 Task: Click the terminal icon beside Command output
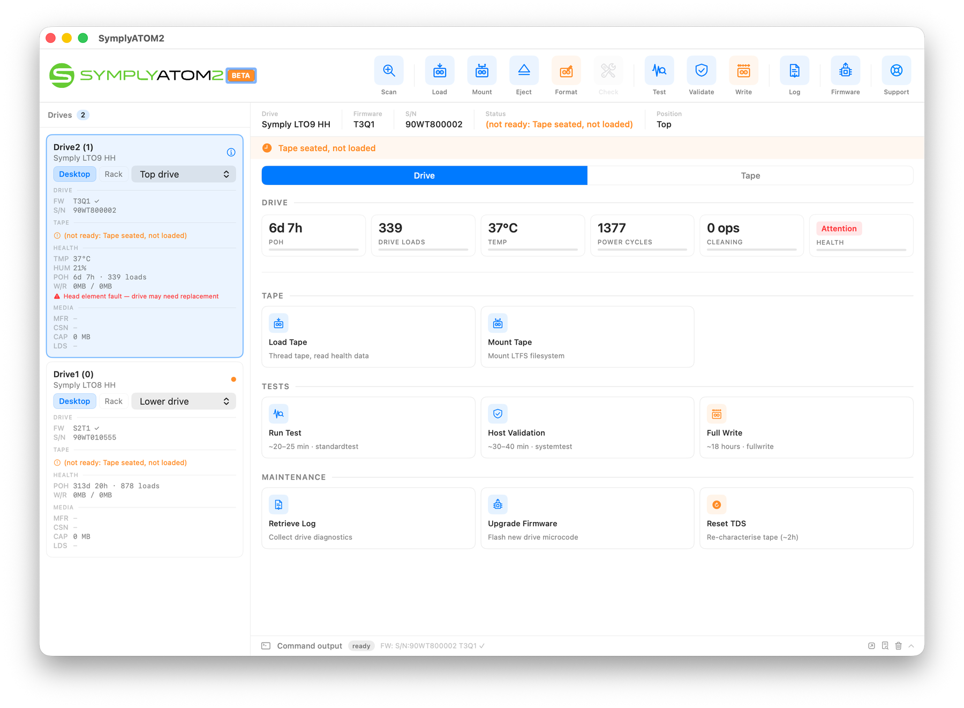(266, 646)
